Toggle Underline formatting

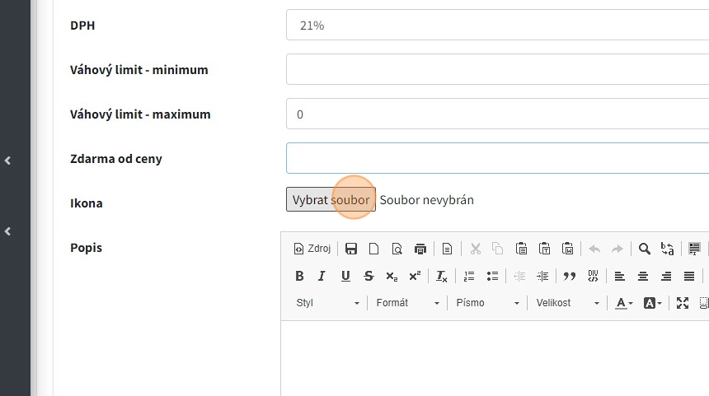[345, 276]
